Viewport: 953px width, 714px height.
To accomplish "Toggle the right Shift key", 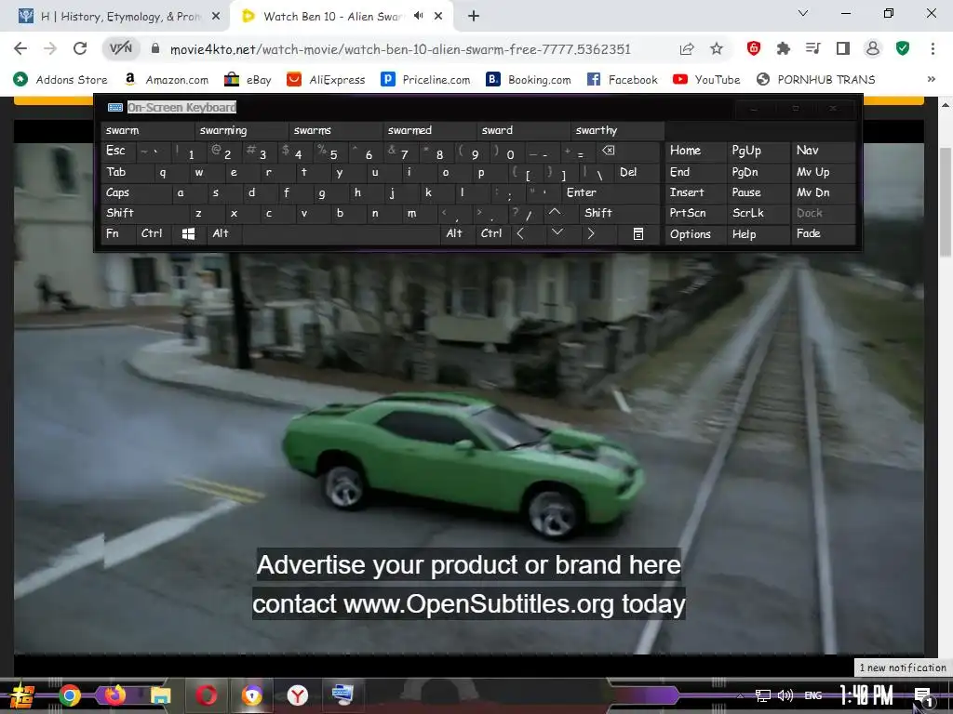I will (619, 213).
